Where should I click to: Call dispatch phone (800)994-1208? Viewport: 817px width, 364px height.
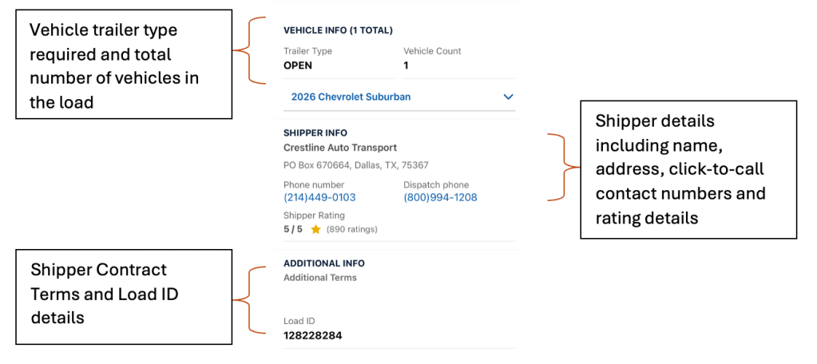tap(440, 197)
